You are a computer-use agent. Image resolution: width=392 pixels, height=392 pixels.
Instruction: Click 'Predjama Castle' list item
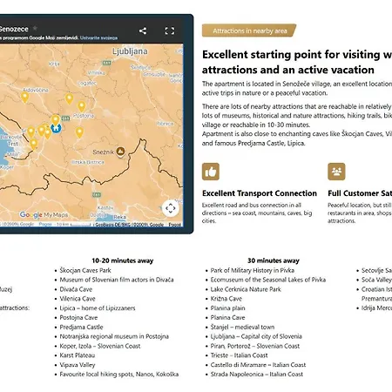[81, 327]
